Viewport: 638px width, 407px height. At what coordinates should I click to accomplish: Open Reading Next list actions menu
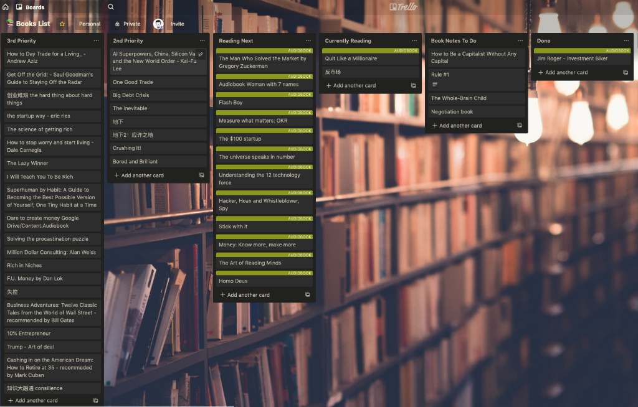(308, 40)
